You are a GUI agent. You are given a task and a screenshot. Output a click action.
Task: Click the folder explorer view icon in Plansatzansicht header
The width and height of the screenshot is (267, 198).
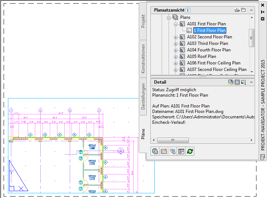pyautogui.click(x=243, y=10)
